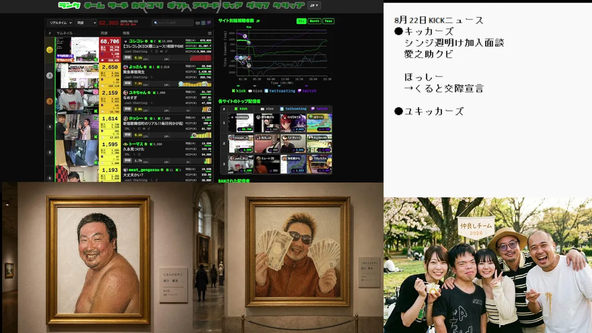Select kick column header in top streamers
Image resolution: width=592 pixels, height=333 pixels.
(241, 109)
